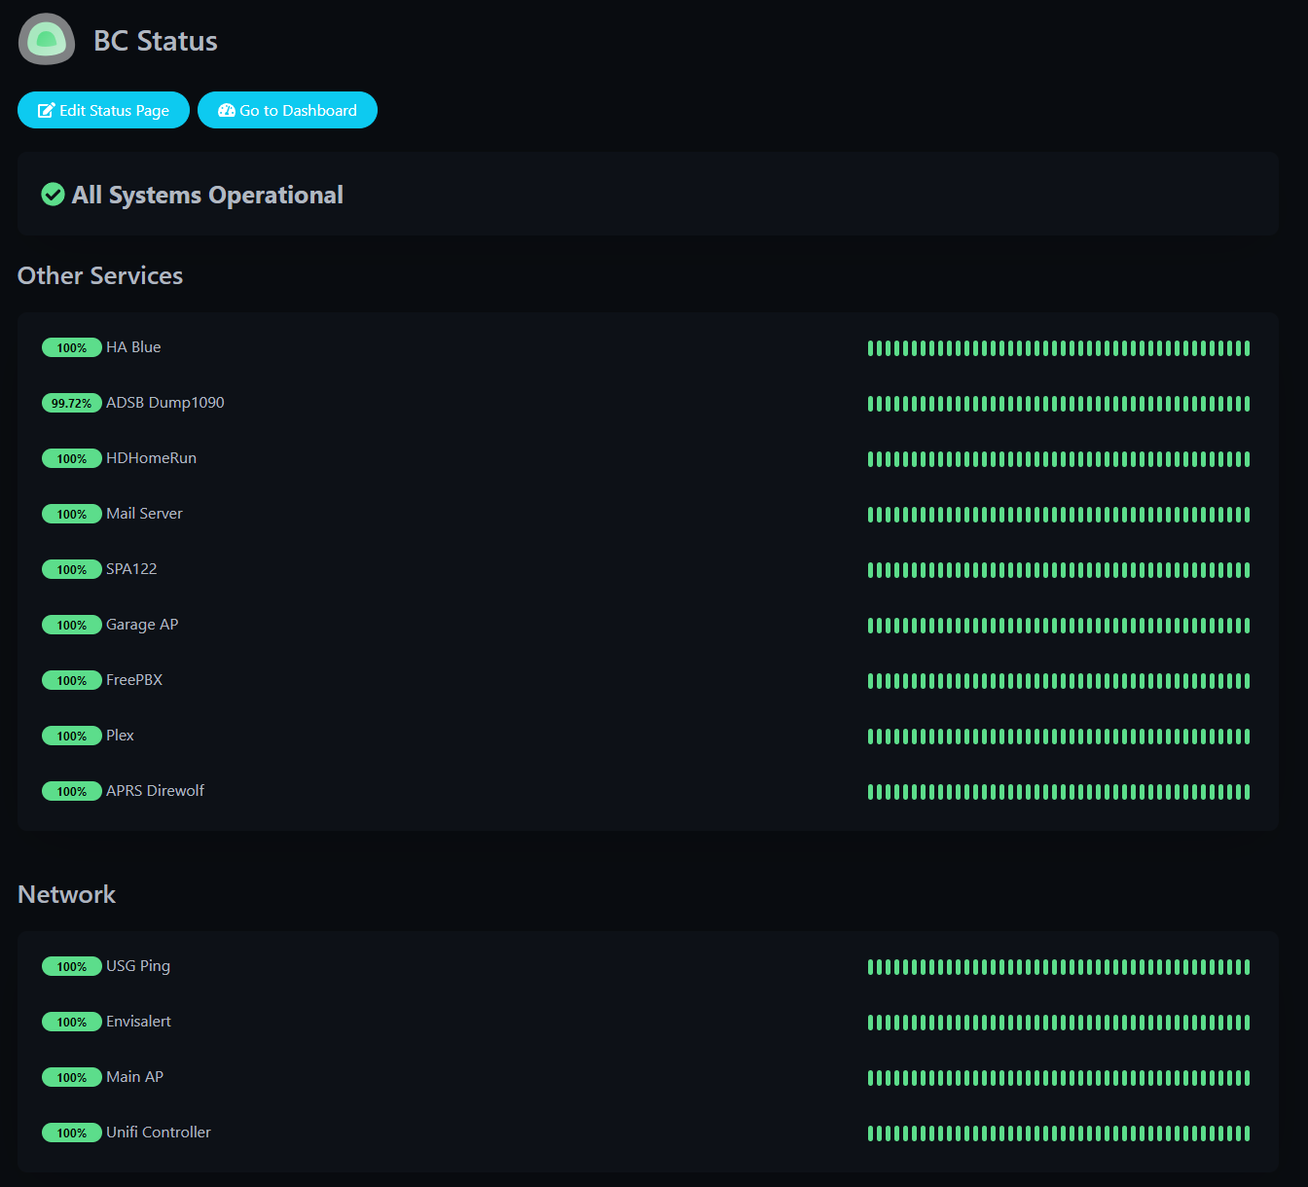This screenshot has width=1308, height=1187.
Task: Click Envisalert heartbeat bar
Action: point(1059,1023)
